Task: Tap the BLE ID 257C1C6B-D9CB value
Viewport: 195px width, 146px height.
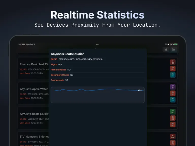Action: click(38, 69)
